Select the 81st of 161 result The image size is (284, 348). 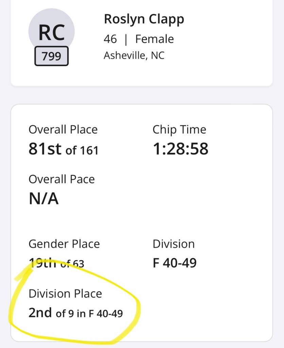tap(63, 149)
